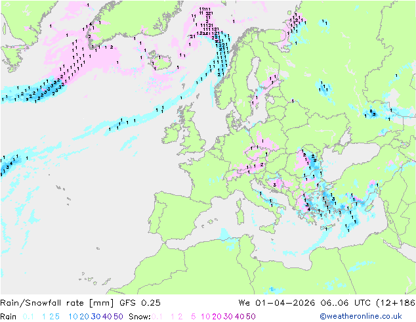Click the Snow legend value 20
Image resolution: width=416 pixels, height=322 pixels.
point(217,317)
